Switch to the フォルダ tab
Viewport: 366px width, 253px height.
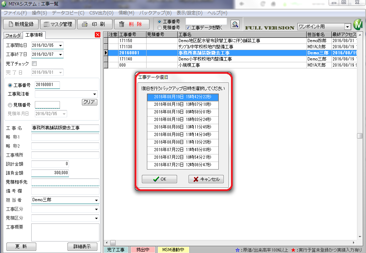[13, 35]
